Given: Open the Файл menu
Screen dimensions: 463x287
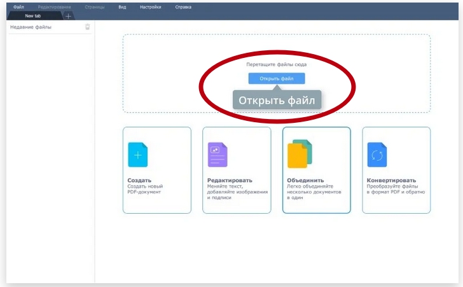Looking at the screenshot, I should (18, 7).
